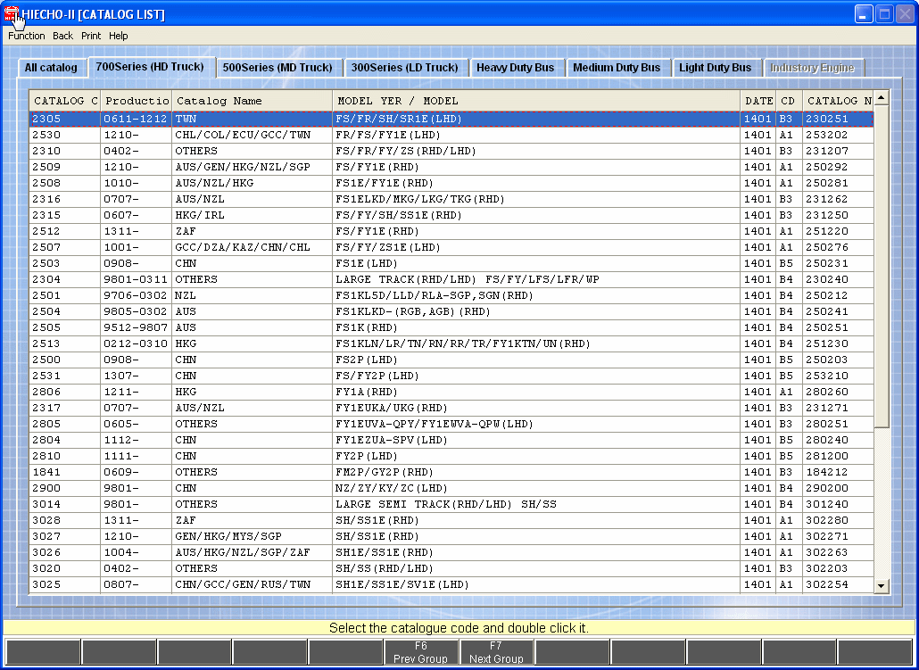The image size is (919, 670).
Task: Open the Help menu
Action: 119,36
